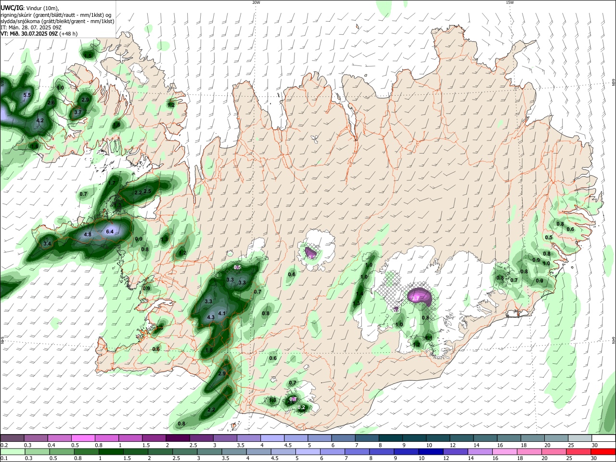Select rain legend swatch between 25 and 30
The height and width of the screenshot is (462, 616).
[580, 451]
